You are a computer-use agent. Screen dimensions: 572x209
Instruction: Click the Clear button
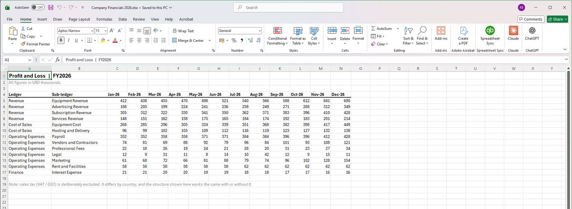pos(379,44)
